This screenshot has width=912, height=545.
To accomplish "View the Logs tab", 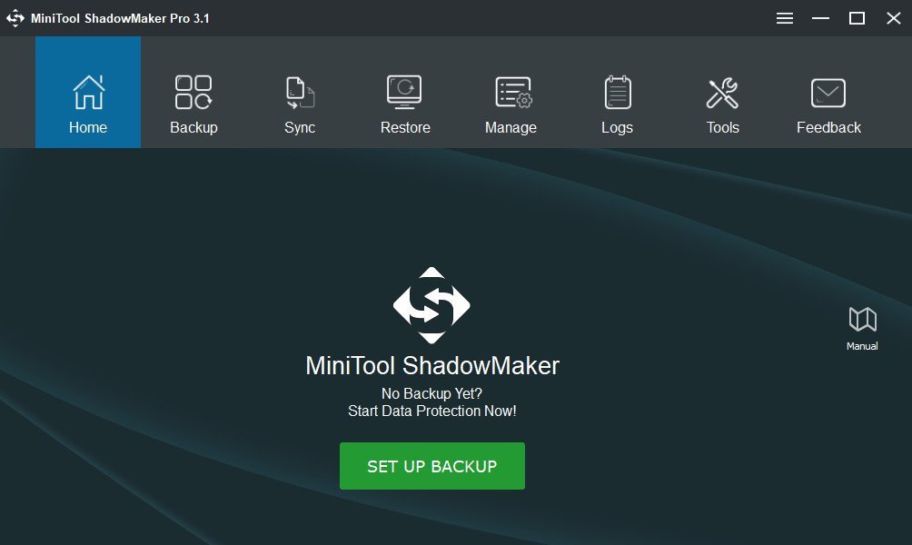I will coord(617,92).
